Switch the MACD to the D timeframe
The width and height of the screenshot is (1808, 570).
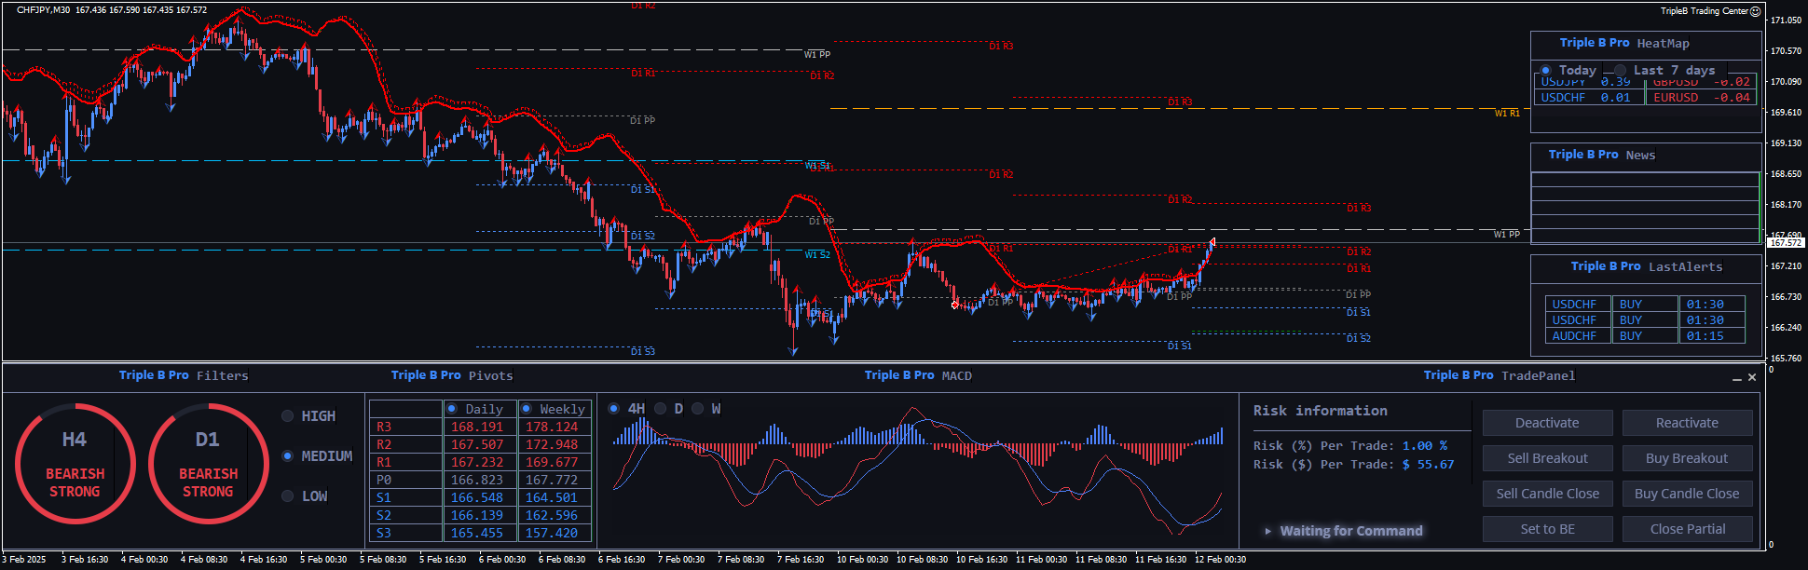pyautogui.click(x=661, y=409)
